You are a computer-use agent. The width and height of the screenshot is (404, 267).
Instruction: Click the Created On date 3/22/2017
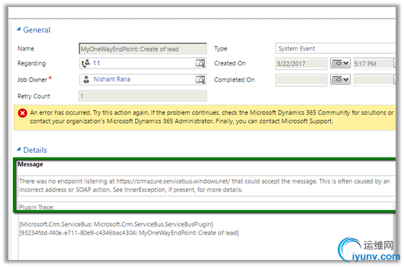[x=301, y=64]
